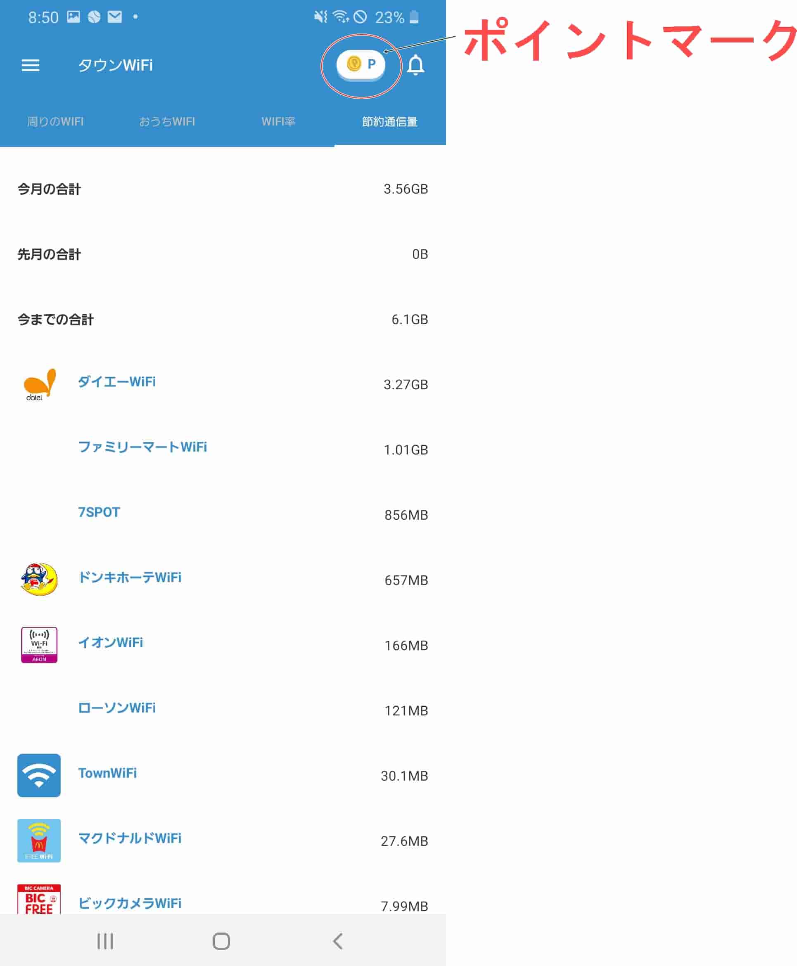This screenshot has width=797, height=966.
Task: Tap the 121MB value for ローソンWiFi
Action: pos(406,710)
